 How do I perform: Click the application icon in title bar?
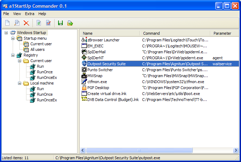[x=5, y=6]
